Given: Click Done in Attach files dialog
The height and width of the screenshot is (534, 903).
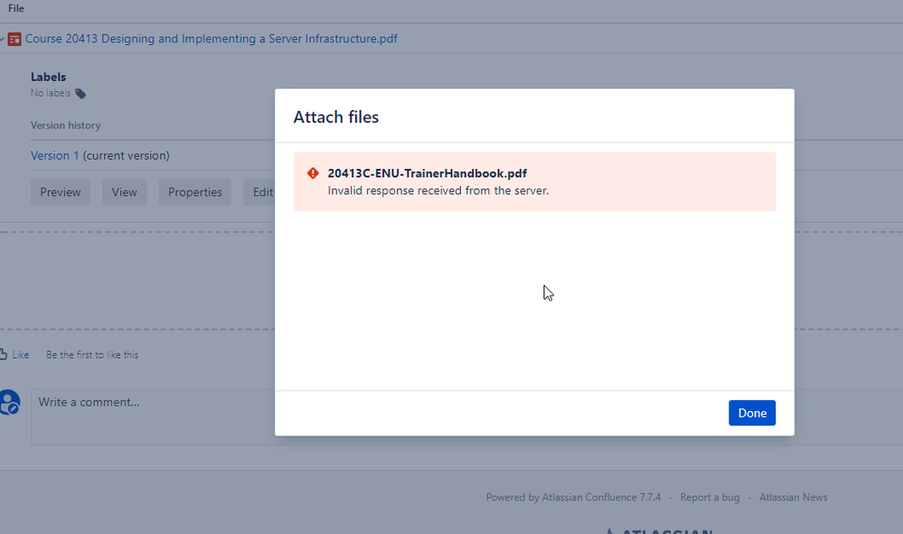Looking at the screenshot, I should (751, 413).
